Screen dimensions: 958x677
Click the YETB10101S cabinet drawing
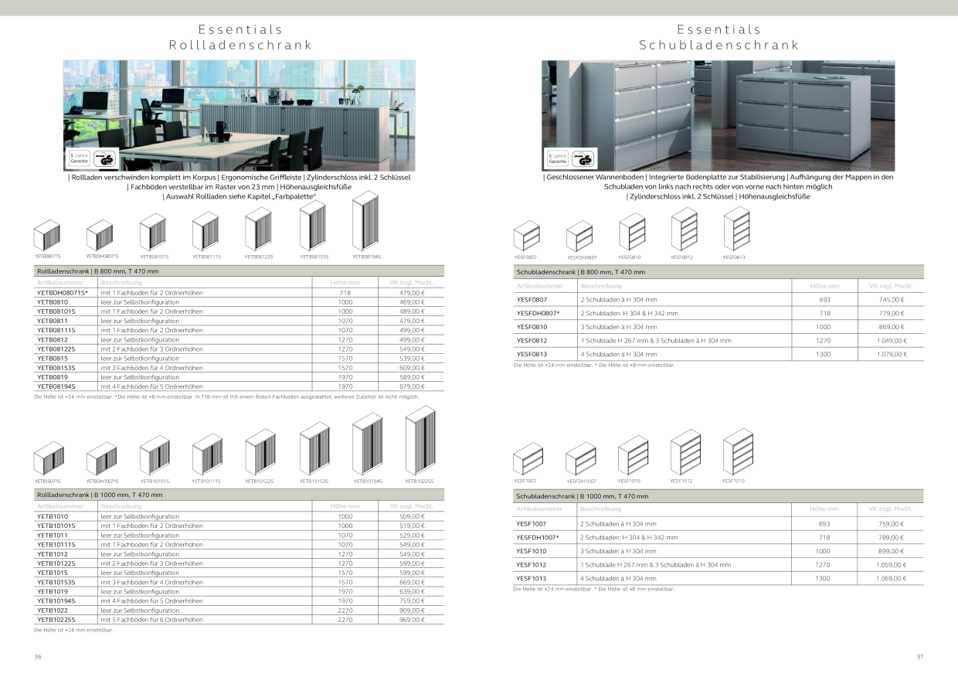click(x=155, y=454)
